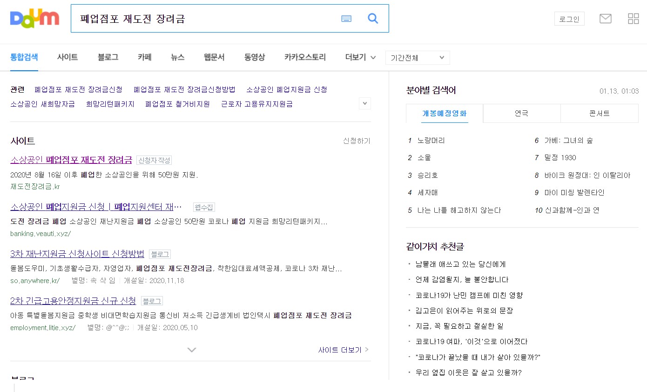Viewport: 647px width, 392px height.
Task: Switch to the 카페 tab
Action: click(x=144, y=57)
